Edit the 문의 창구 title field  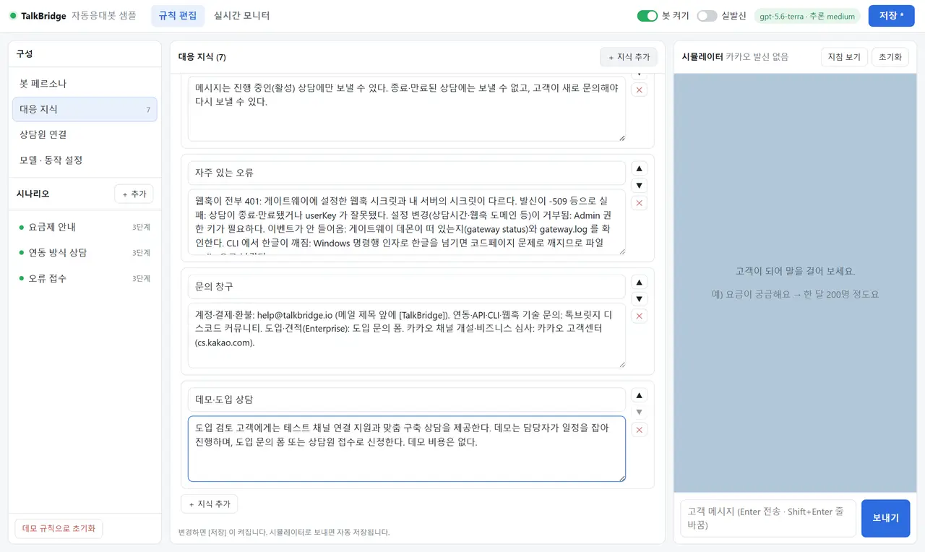coord(407,286)
